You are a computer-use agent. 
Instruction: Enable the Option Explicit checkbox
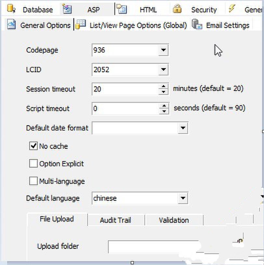click(x=33, y=163)
